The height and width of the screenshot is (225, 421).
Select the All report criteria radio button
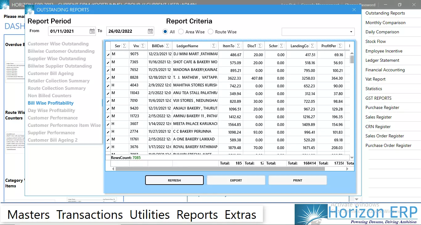pos(165,31)
